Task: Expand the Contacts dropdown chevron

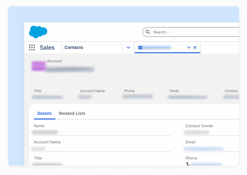Action: click(x=128, y=47)
